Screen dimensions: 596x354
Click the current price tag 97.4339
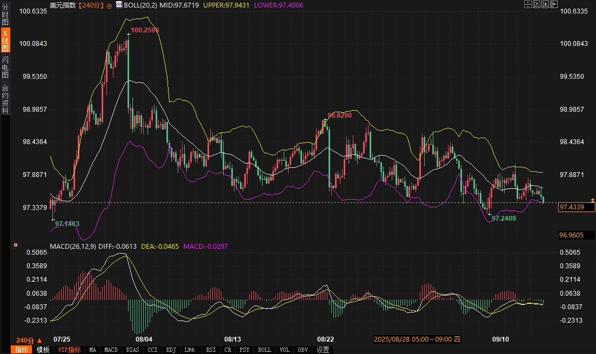tap(576, 207)
